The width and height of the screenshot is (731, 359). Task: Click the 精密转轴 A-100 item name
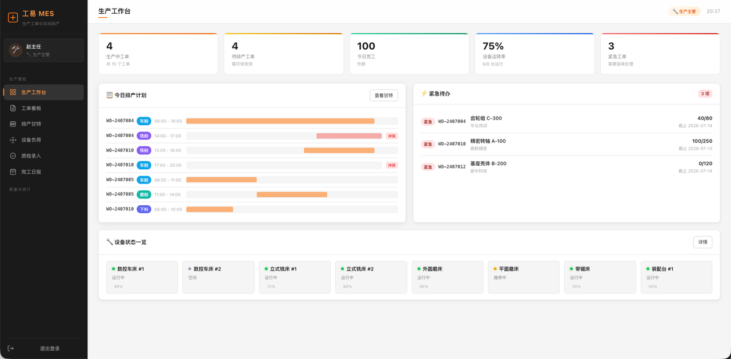pyautogui.click(x=488, y=141)
